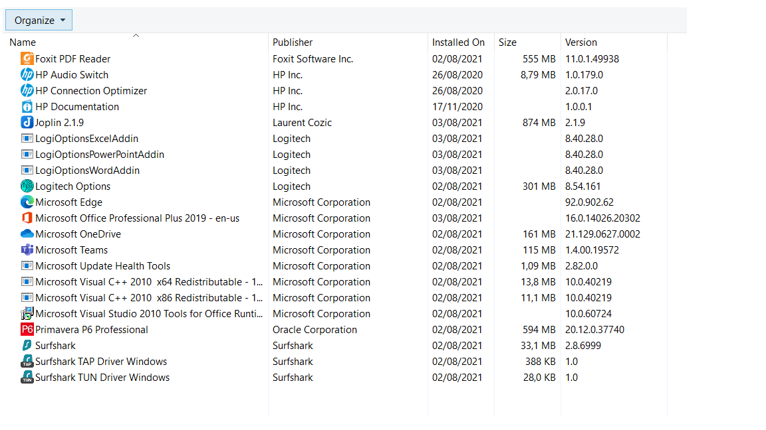The width and height of the screenshot is (766, 430).
Task: Click version 20.12.0.37740
Action: [x=594, y=330]
